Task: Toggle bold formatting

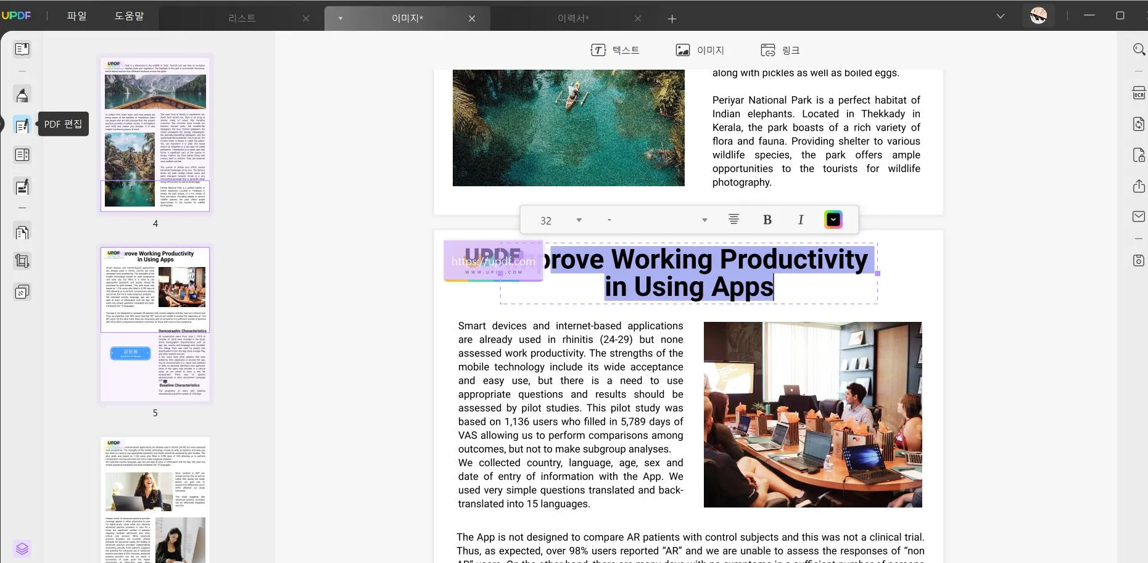Action: coord(767,220)
